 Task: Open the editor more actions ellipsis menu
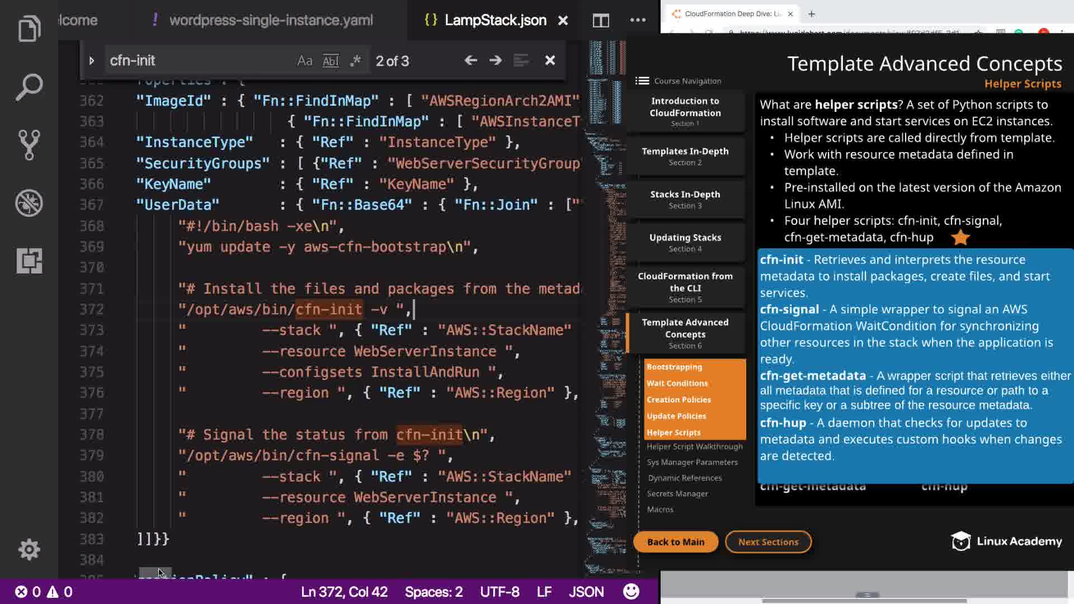pyautogui.click(x=638, y=20)
